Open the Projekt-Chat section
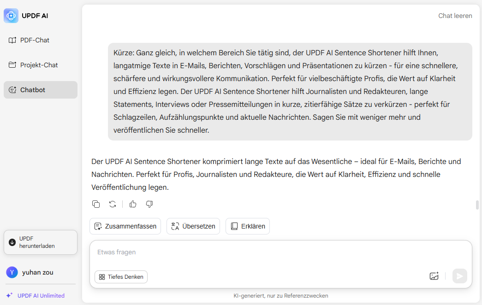This screenshot has height=305, width=482. [40, 65]
